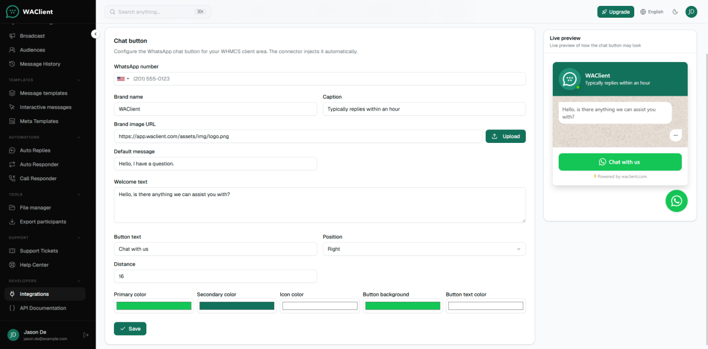
Task: Open the English language selector
Action: click(x=652, y=12)
